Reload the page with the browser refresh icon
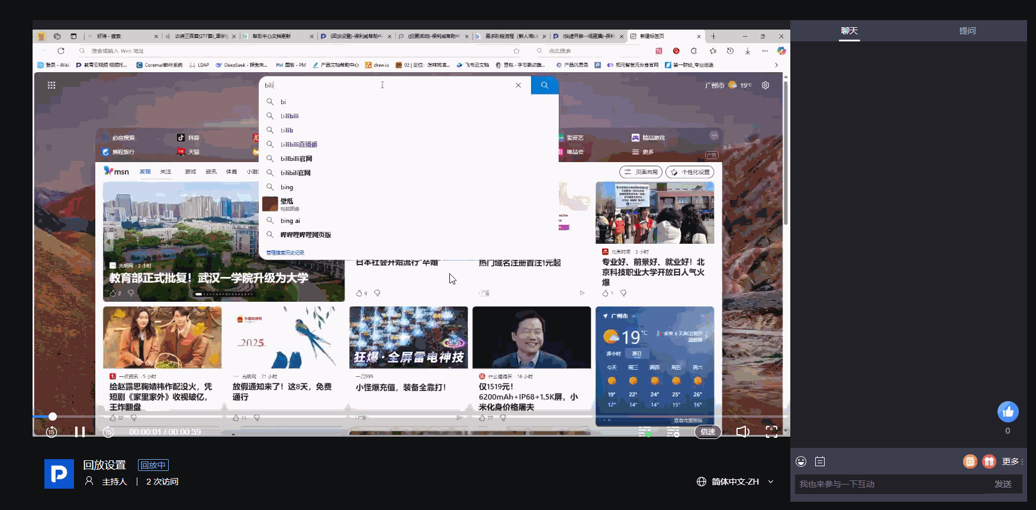The width and height of the screenshot is (1036, 510). point(61,51)
